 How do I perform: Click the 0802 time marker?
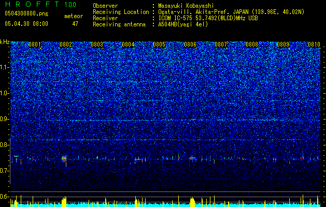tap(66, 45)
